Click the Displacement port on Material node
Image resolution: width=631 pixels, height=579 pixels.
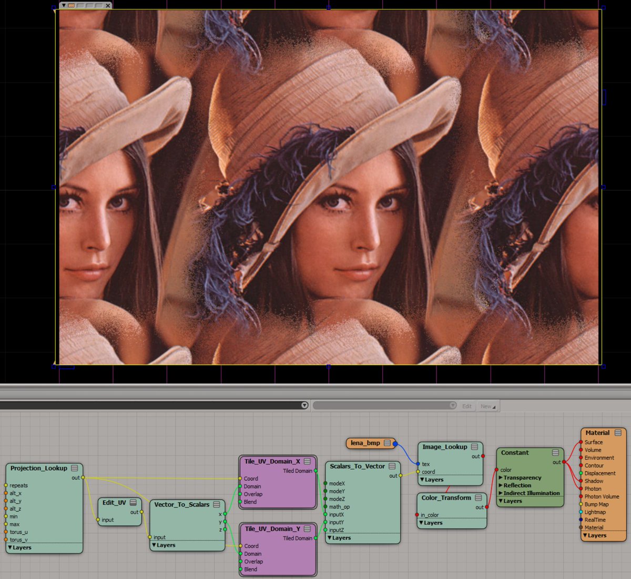point(581,473)
